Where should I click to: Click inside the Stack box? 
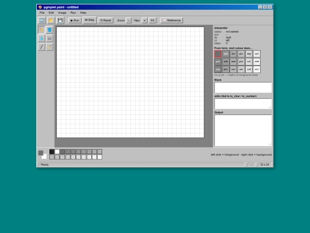[243, 87]
